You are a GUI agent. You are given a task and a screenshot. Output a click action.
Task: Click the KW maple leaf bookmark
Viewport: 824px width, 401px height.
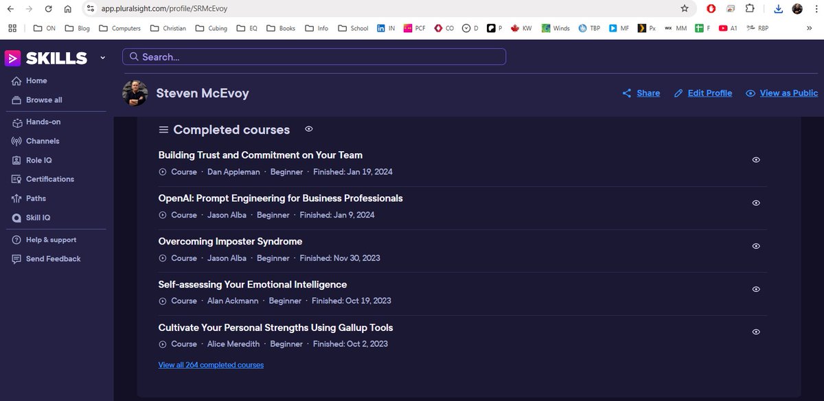tap(521, 28)
